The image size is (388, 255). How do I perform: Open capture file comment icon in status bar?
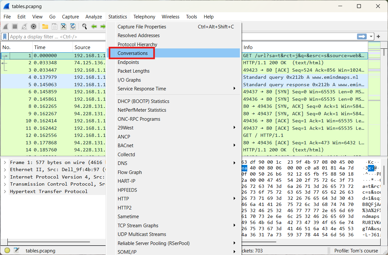pos(16,250)
